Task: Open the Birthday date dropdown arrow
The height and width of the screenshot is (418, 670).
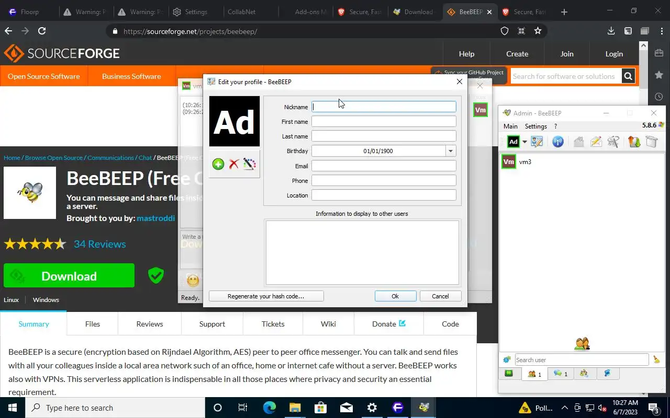Action: 451,151
